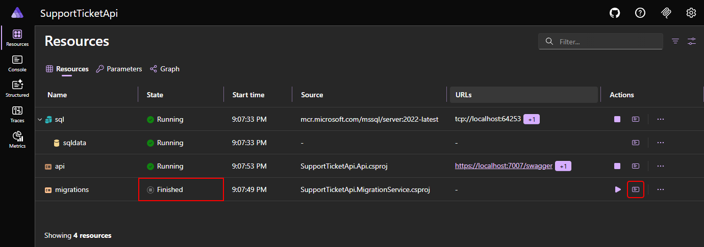The width and height of the screenshot is (704, 247).
Task: Sort by the State column header
Action: pos(155,95)
